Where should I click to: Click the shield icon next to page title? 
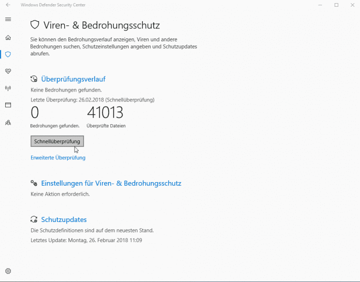(35, 25)
